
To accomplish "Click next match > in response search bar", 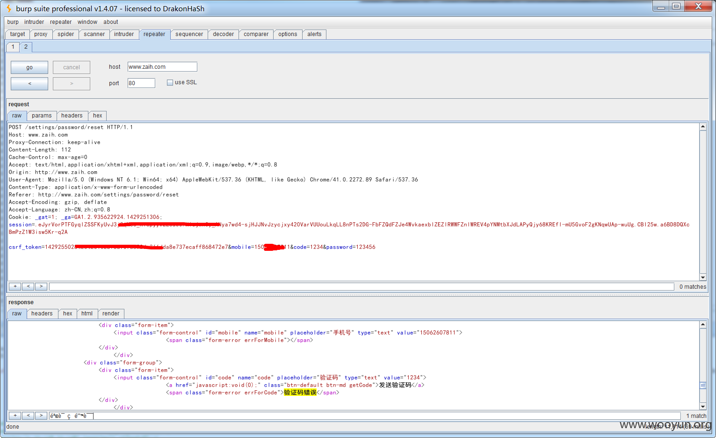I will point(41,416).
